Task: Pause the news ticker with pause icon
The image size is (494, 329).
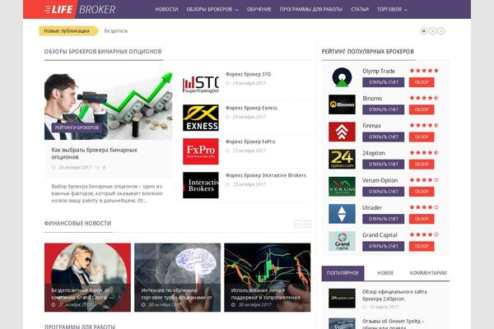Action: [424, 31]
